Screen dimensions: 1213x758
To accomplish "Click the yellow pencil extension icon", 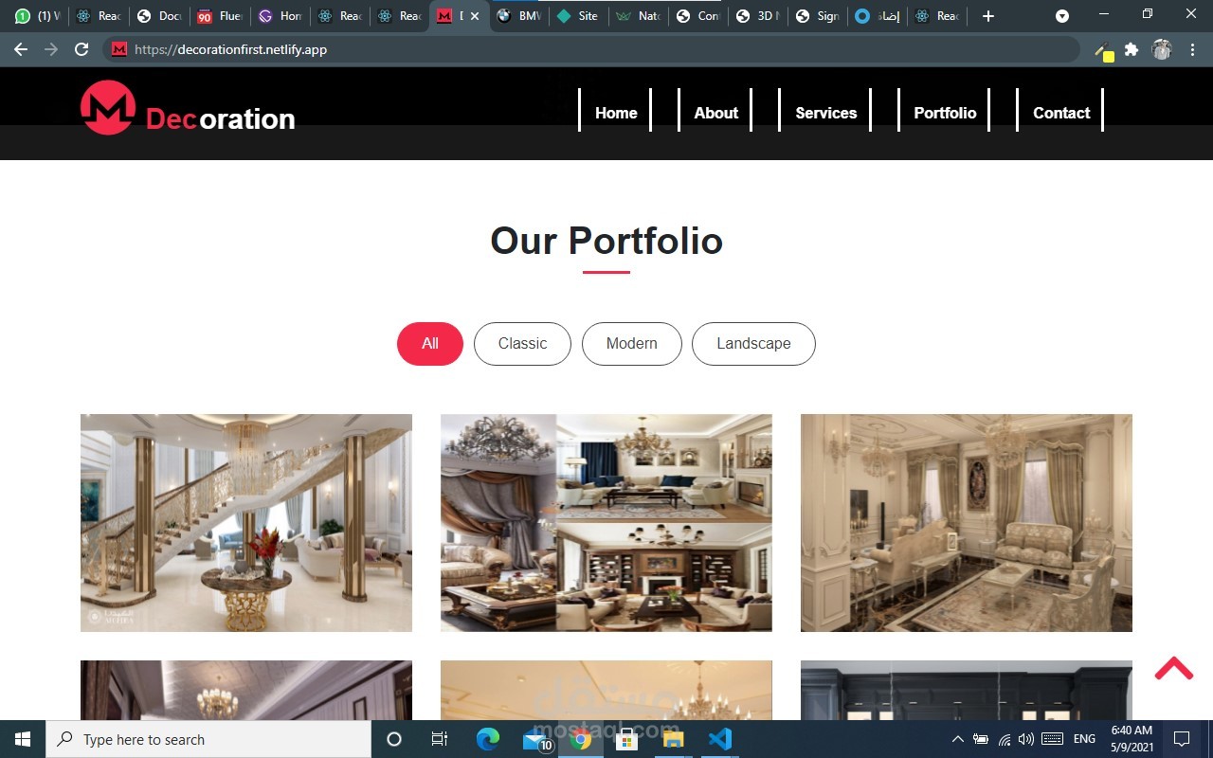I will [1104, 51].
